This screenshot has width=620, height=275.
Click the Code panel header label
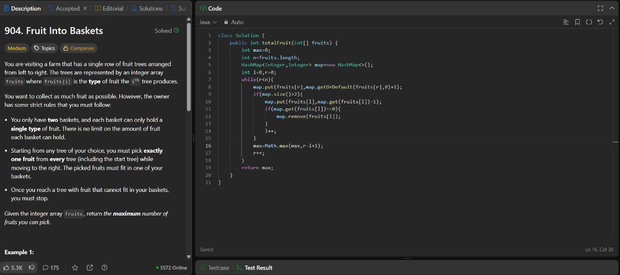[211, 8]
